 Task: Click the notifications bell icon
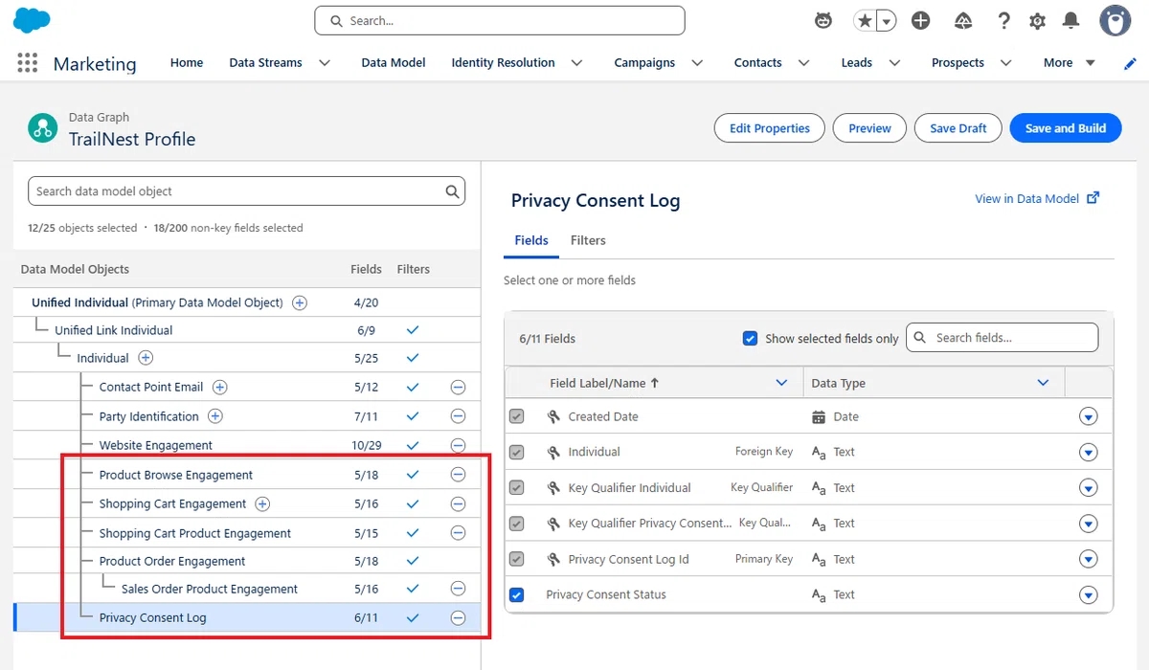pyautogui.click(x=1071, y=20)
